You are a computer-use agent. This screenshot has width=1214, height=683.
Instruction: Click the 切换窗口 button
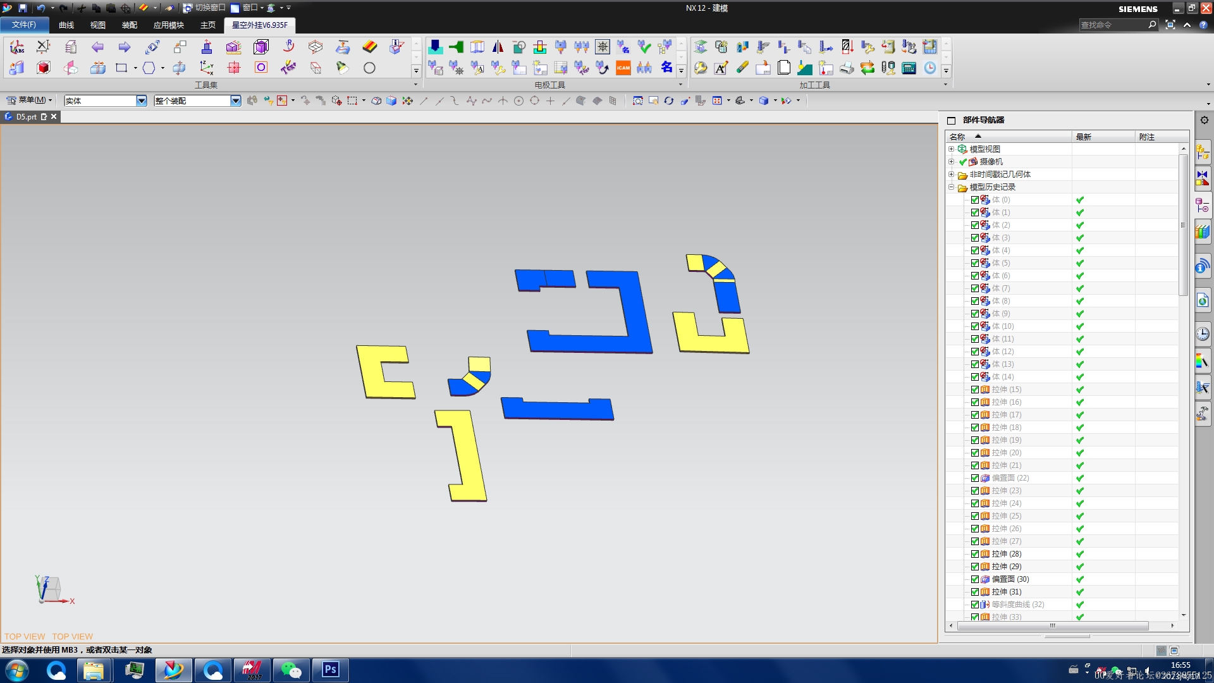pos(204,8)
